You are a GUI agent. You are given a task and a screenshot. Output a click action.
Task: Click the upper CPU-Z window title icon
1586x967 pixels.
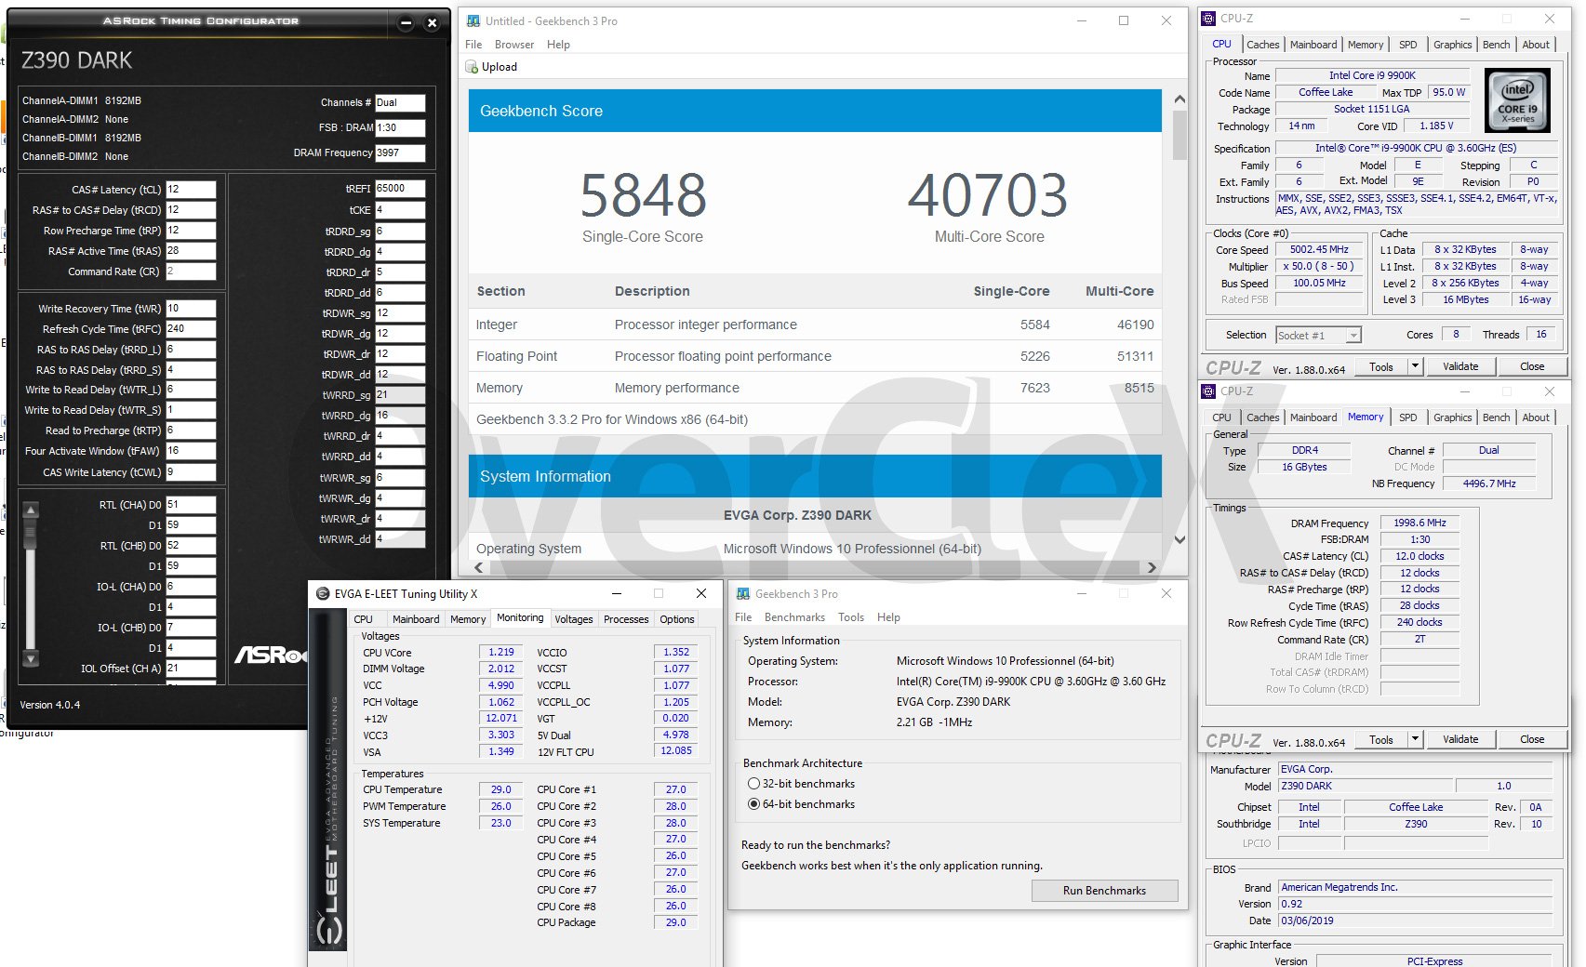point(1208,18)
